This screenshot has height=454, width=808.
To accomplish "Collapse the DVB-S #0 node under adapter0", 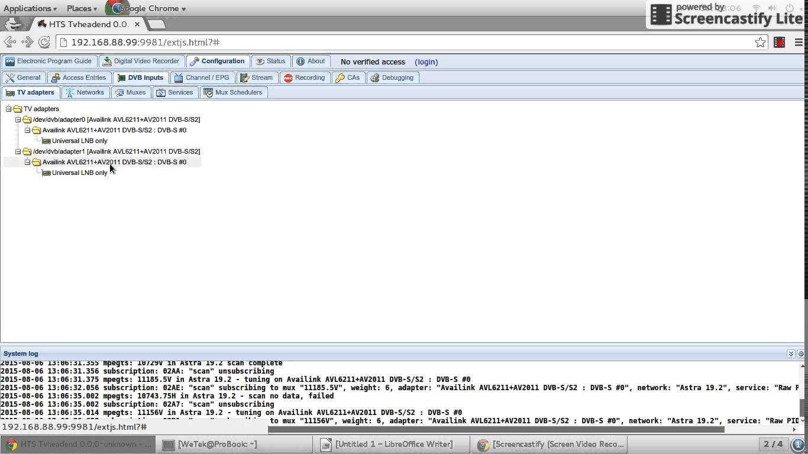I will pos(27,130).
